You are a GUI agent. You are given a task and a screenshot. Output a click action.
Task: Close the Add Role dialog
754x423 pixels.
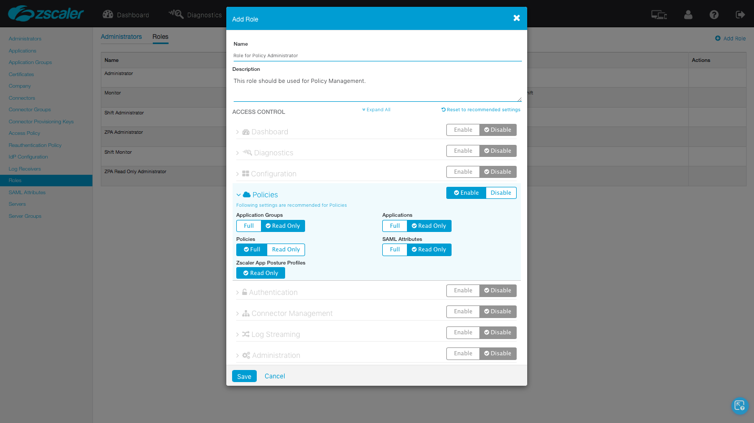click(517, 18)
